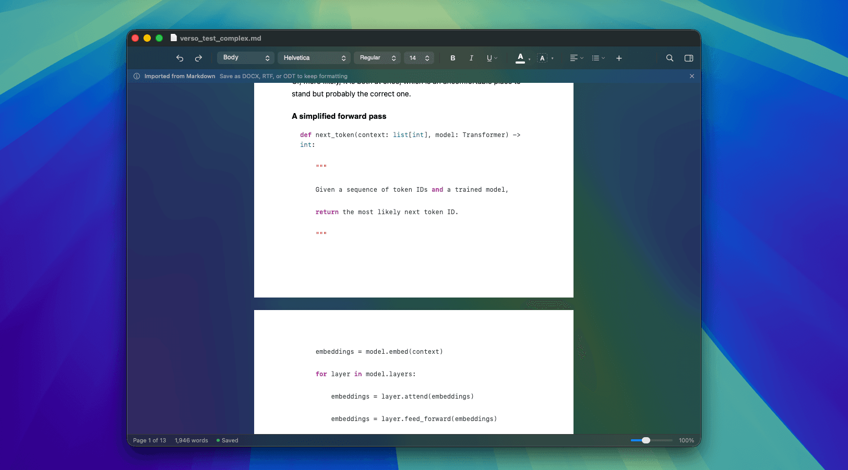848x470 pixels.
Task: Expand the text alignment options
Action: click(576, 58)
